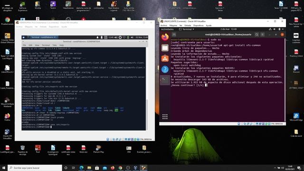Open Firefox in the Ubuntu dock
The height and width of the screenshot is (171, 304).
point(165,37)
